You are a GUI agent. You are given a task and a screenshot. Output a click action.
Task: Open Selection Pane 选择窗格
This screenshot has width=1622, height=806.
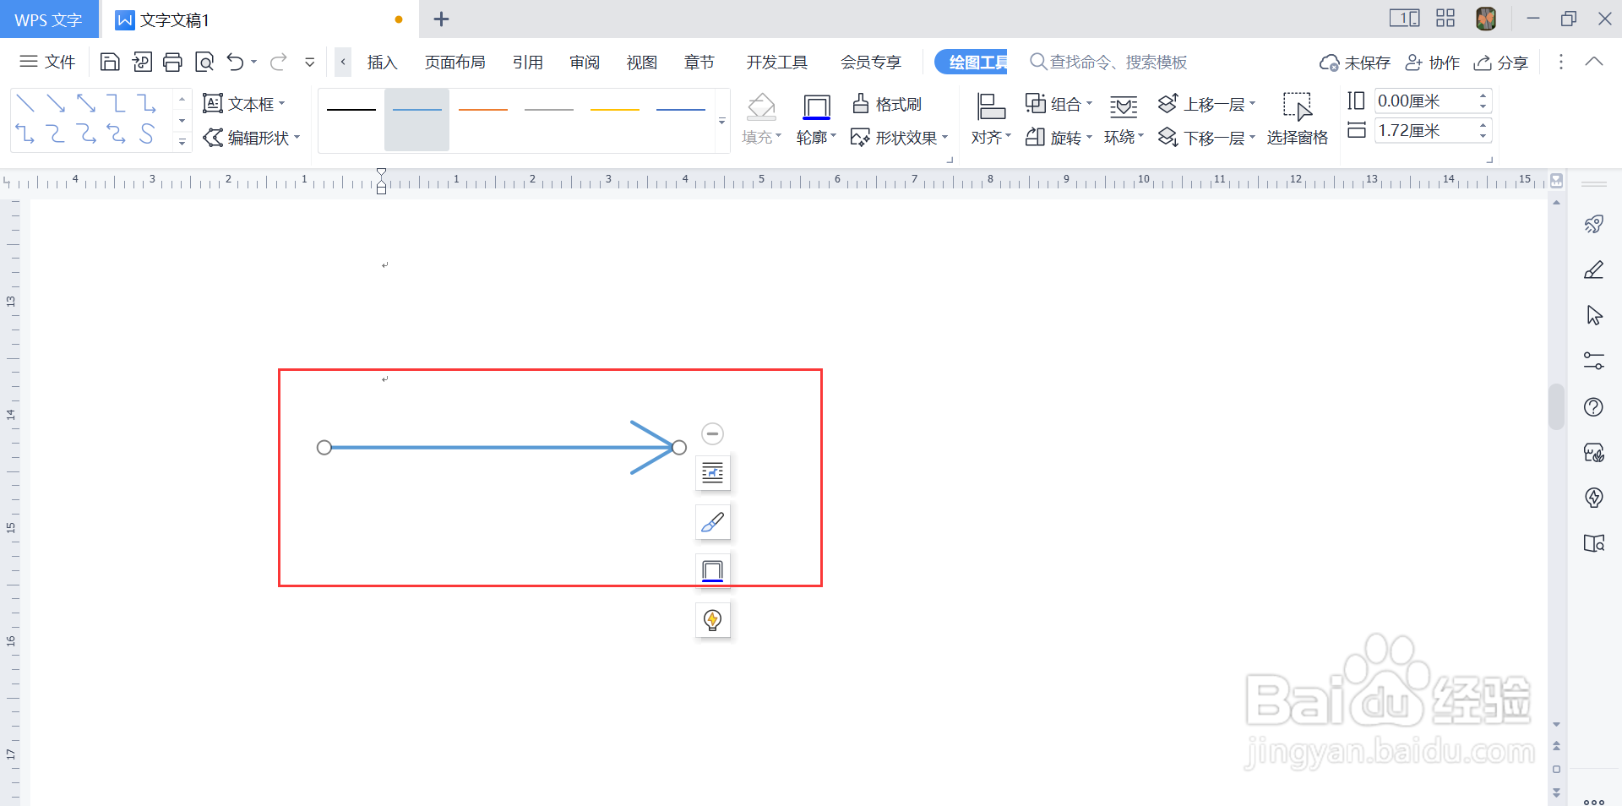(1297, 118)
